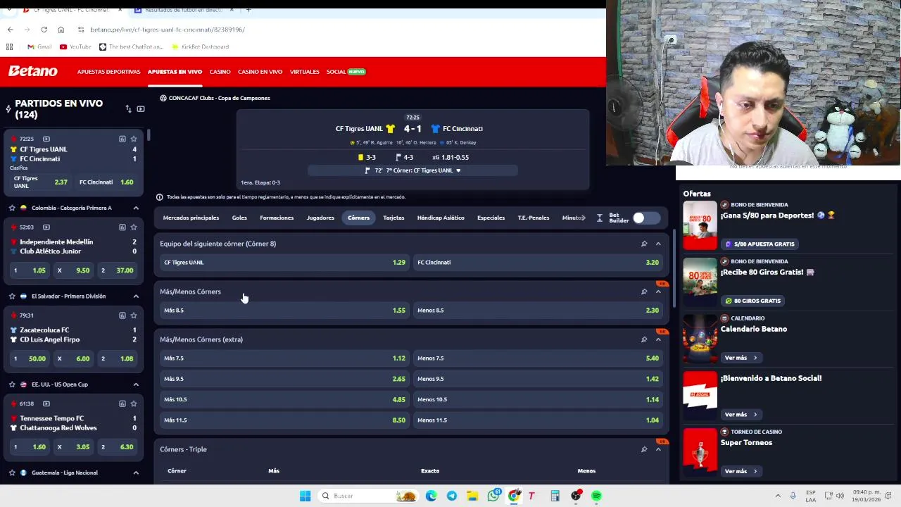Open stats icon for Independiente Medellín match
This screenshot has height=507, width=901.
click(122, 227)
